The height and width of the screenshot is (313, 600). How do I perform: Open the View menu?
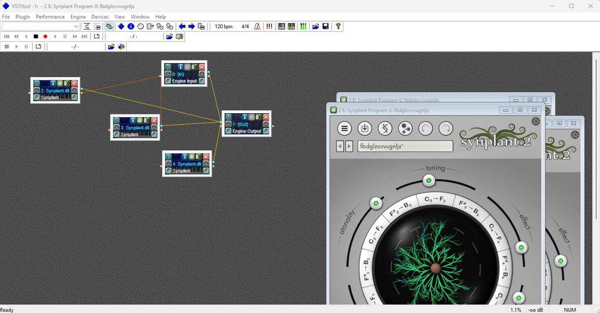click(x=120, y=17)
